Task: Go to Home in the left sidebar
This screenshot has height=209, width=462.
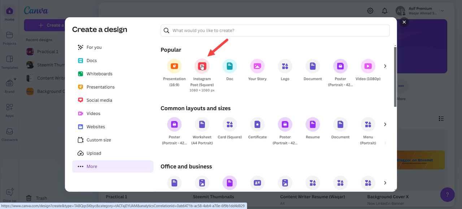Action: point(10,13)
